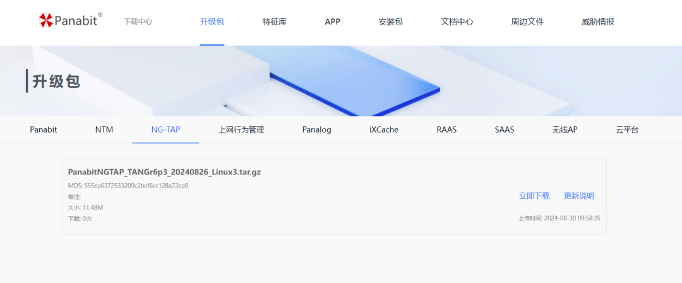Open the Panalog tab
Screen dimensions: 682x283
pyautogui.click(x=316, y=129)
